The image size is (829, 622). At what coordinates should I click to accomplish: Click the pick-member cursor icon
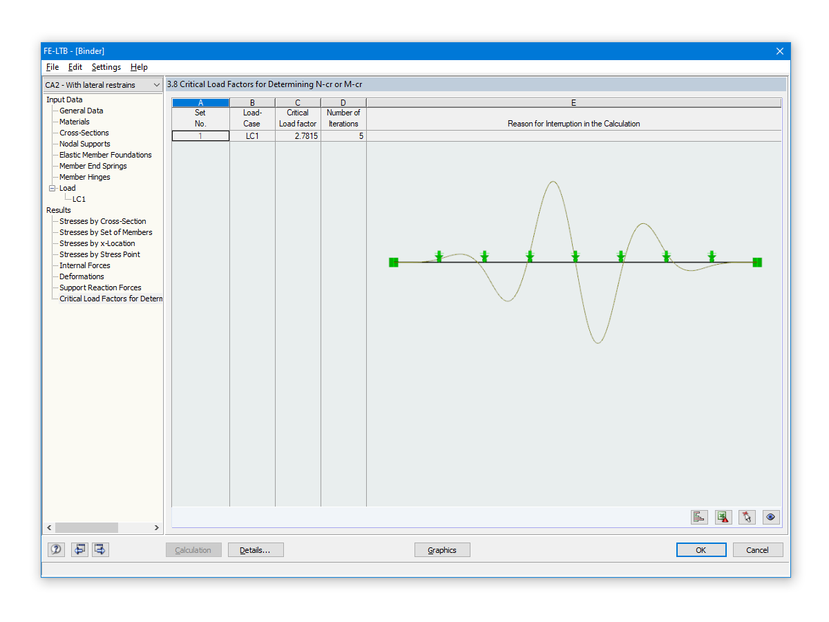747,516
